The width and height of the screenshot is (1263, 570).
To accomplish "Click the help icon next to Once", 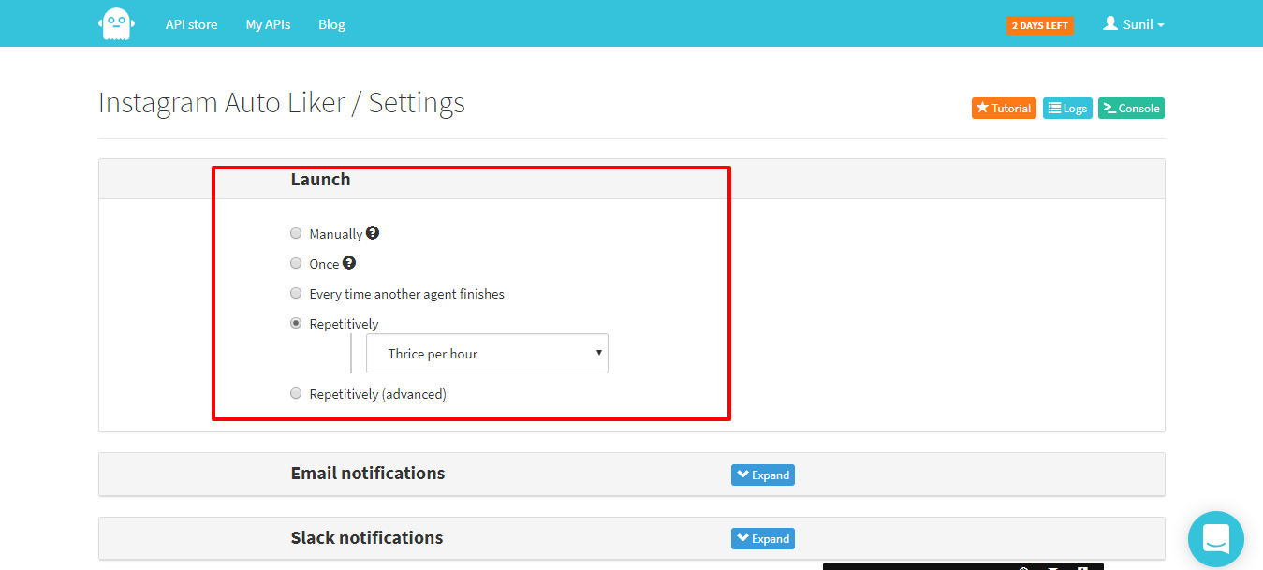I will [x=349, y=263].
